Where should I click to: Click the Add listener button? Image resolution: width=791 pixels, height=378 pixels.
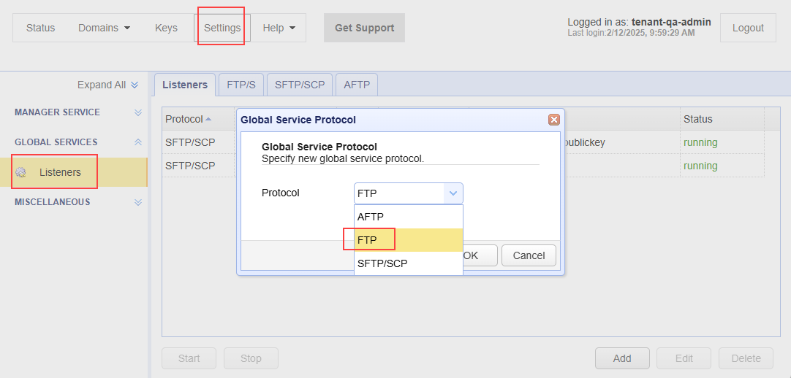coord(622,358)
